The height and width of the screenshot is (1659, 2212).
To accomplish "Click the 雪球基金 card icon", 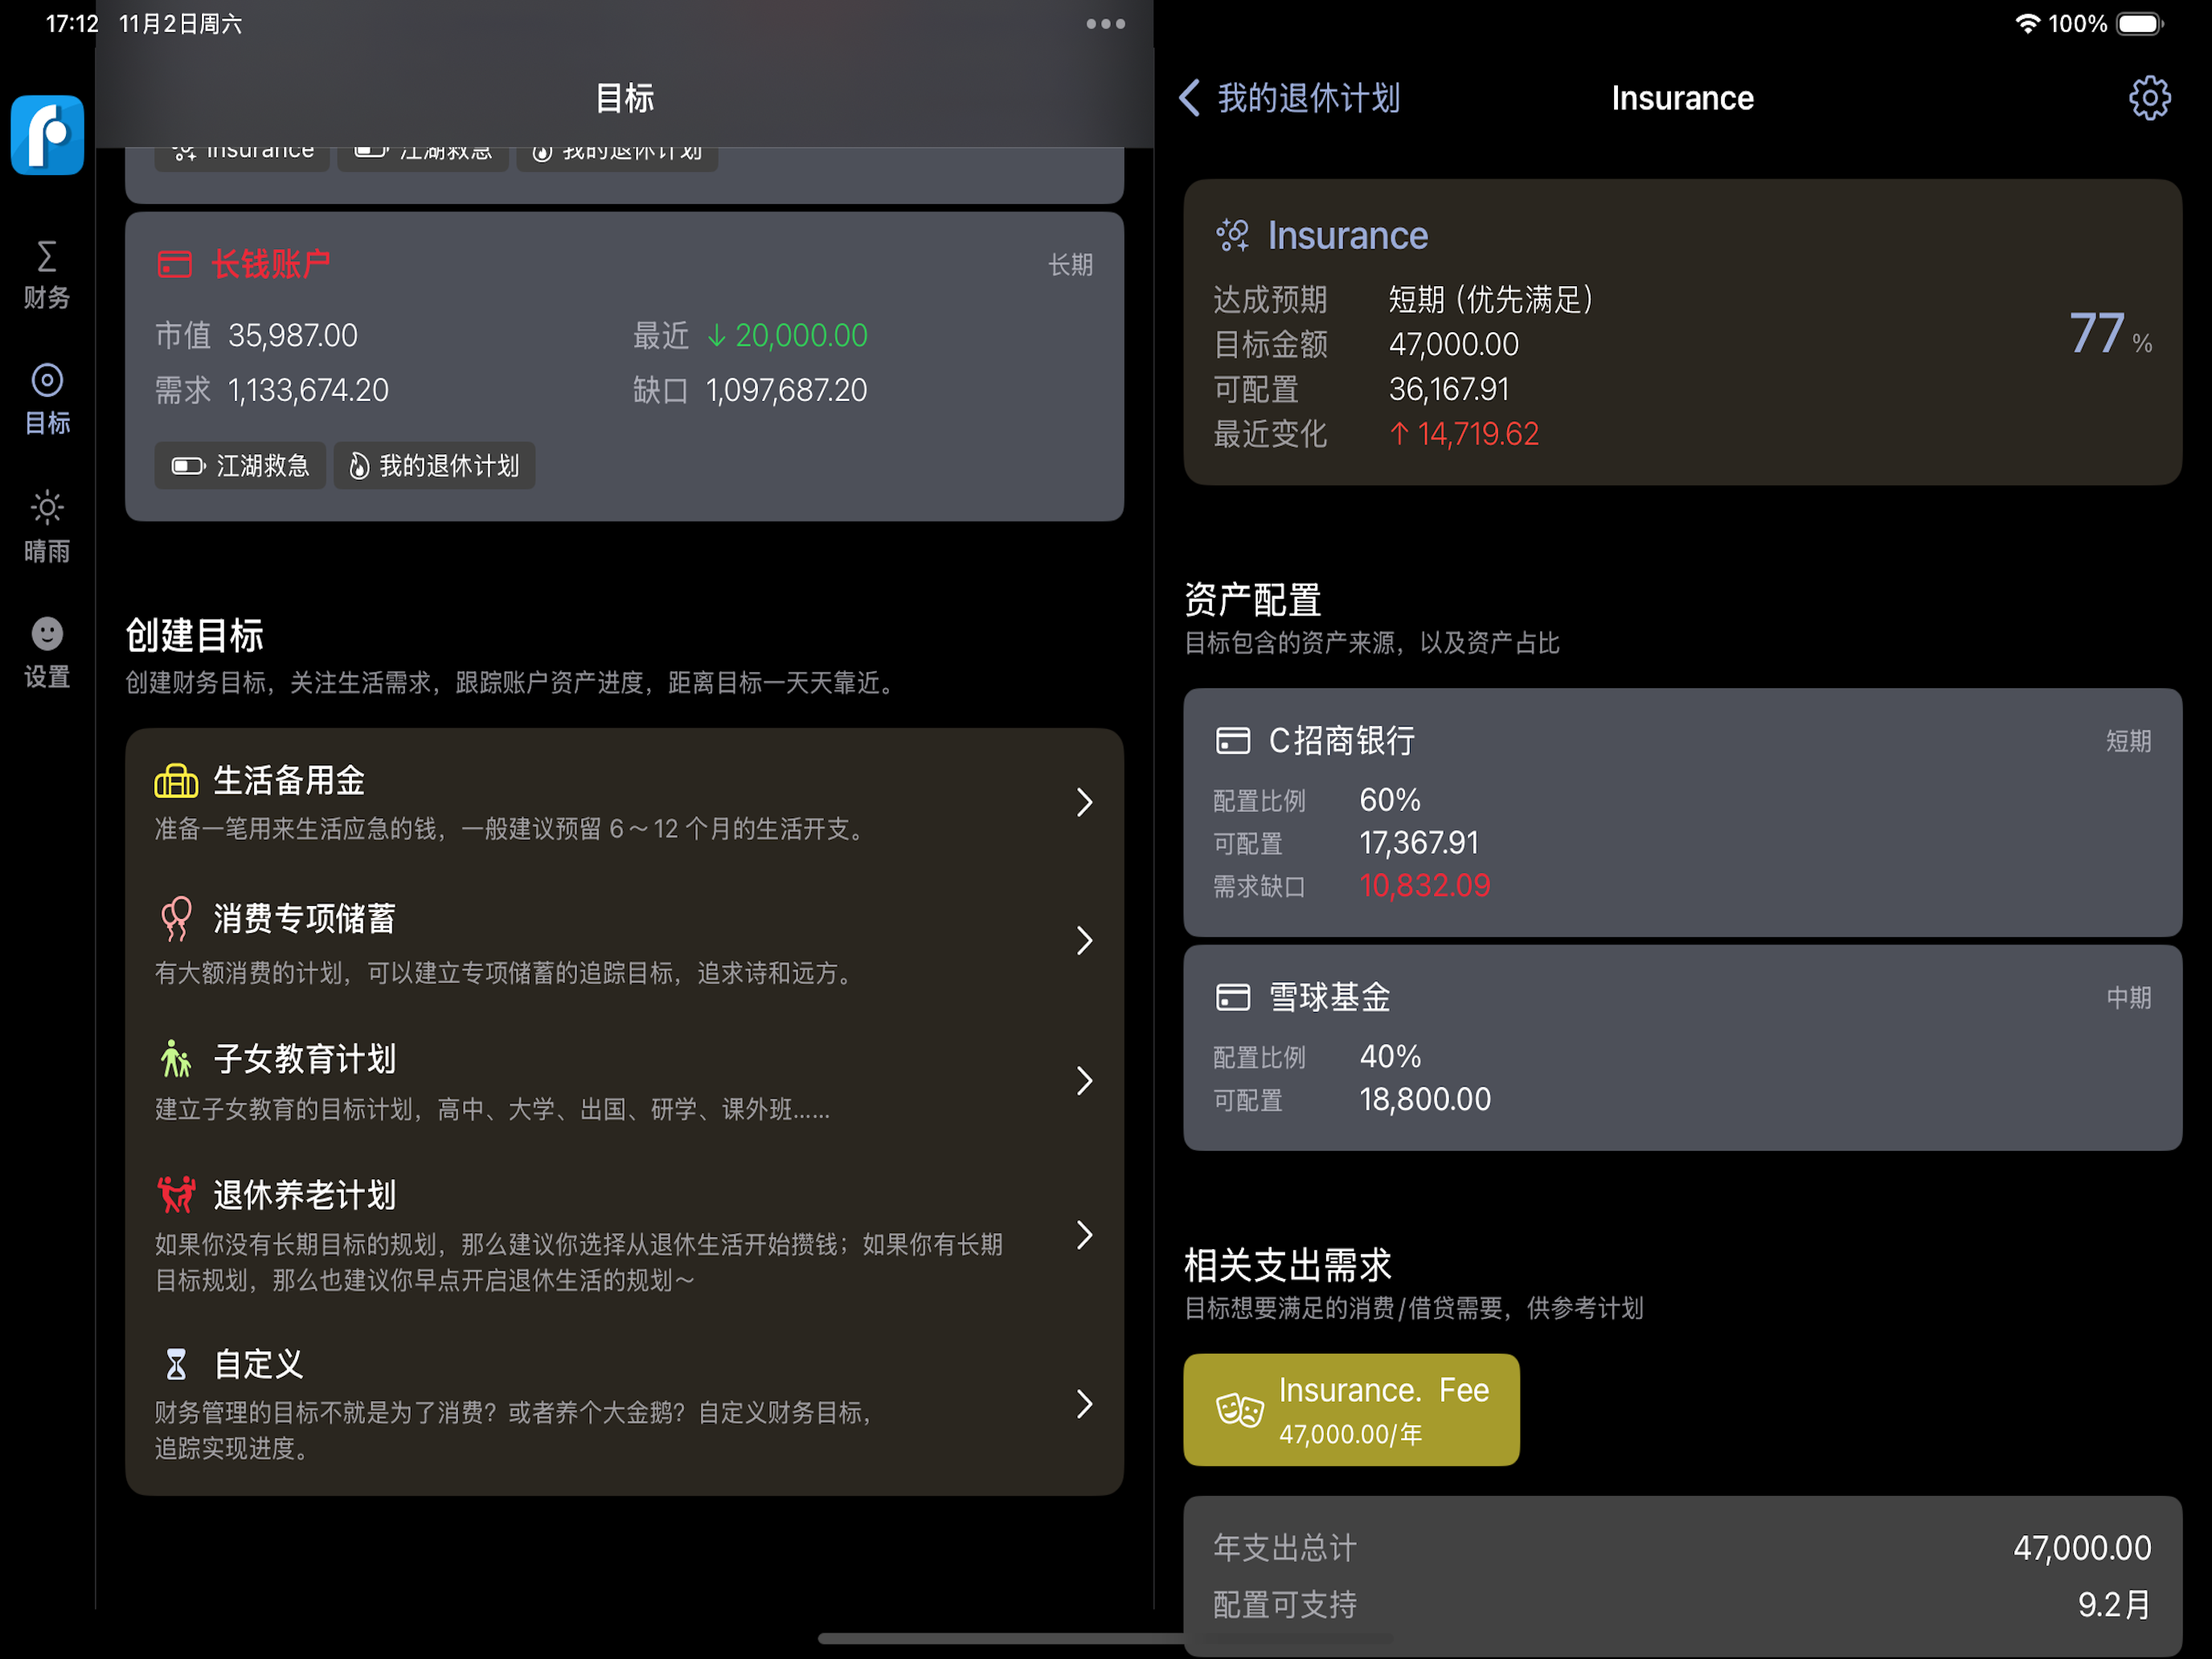I will pos(1232,997).
